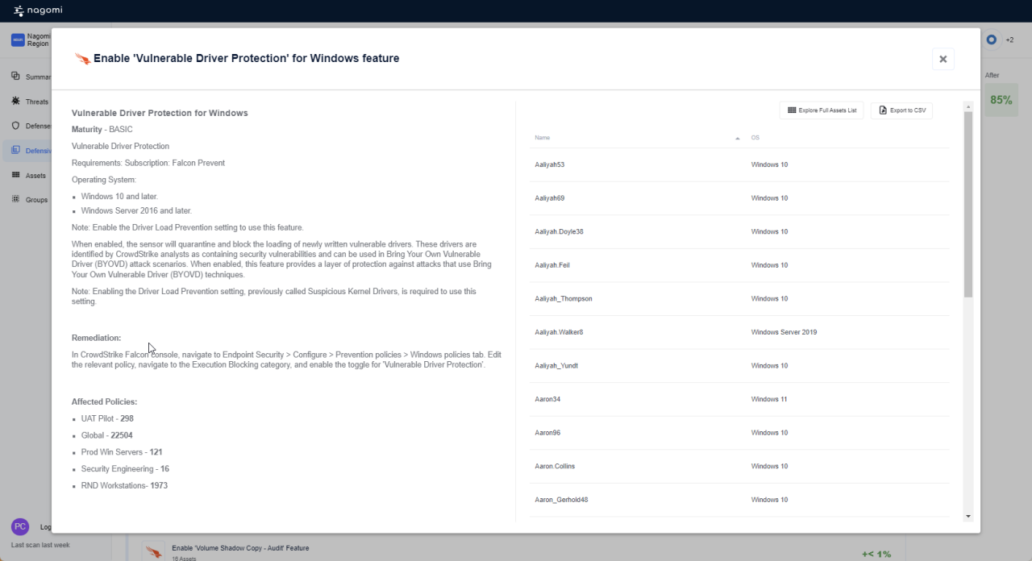Viewport: 1032px width, 561px height.
Task: Select the Aaliyah.Walker8 asset row
Action: click(739, 332)
